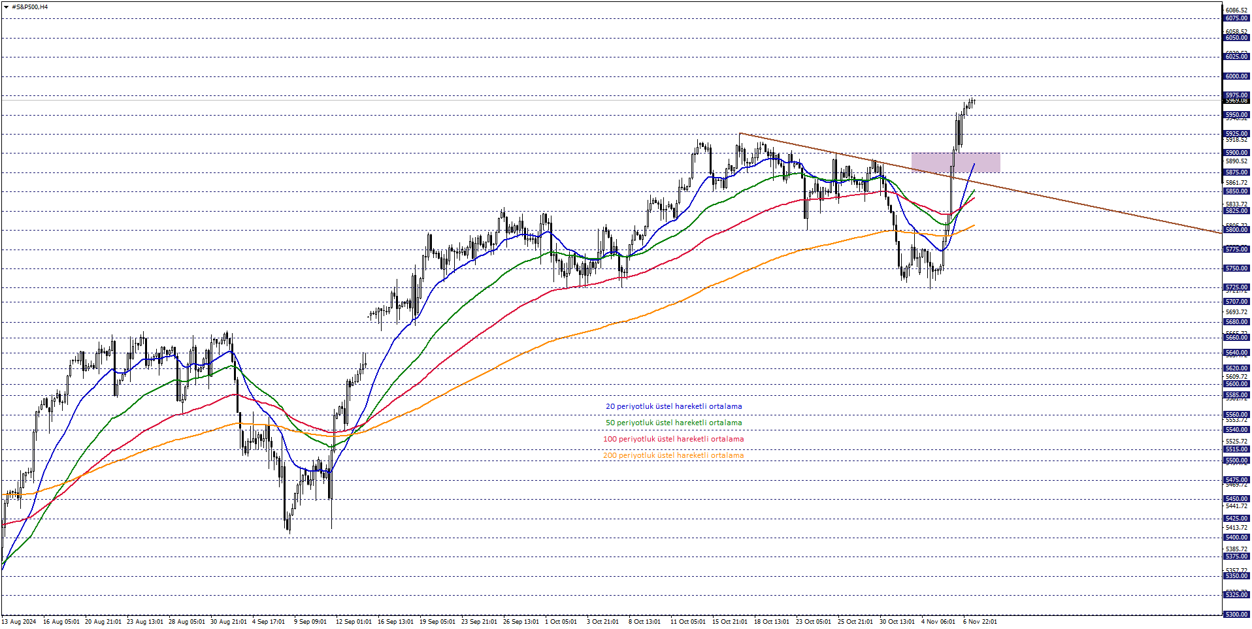Click the 5425.00 price level label

point(1236,519)
